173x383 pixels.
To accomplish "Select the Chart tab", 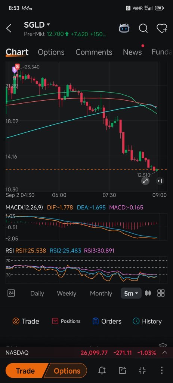I will pos(17,52).
